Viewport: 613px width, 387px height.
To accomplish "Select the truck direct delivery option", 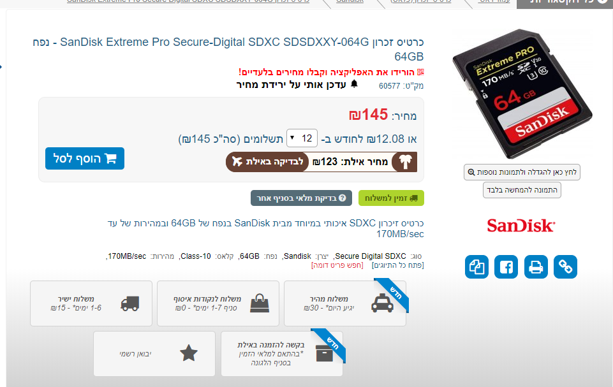I will pos(91,303).
